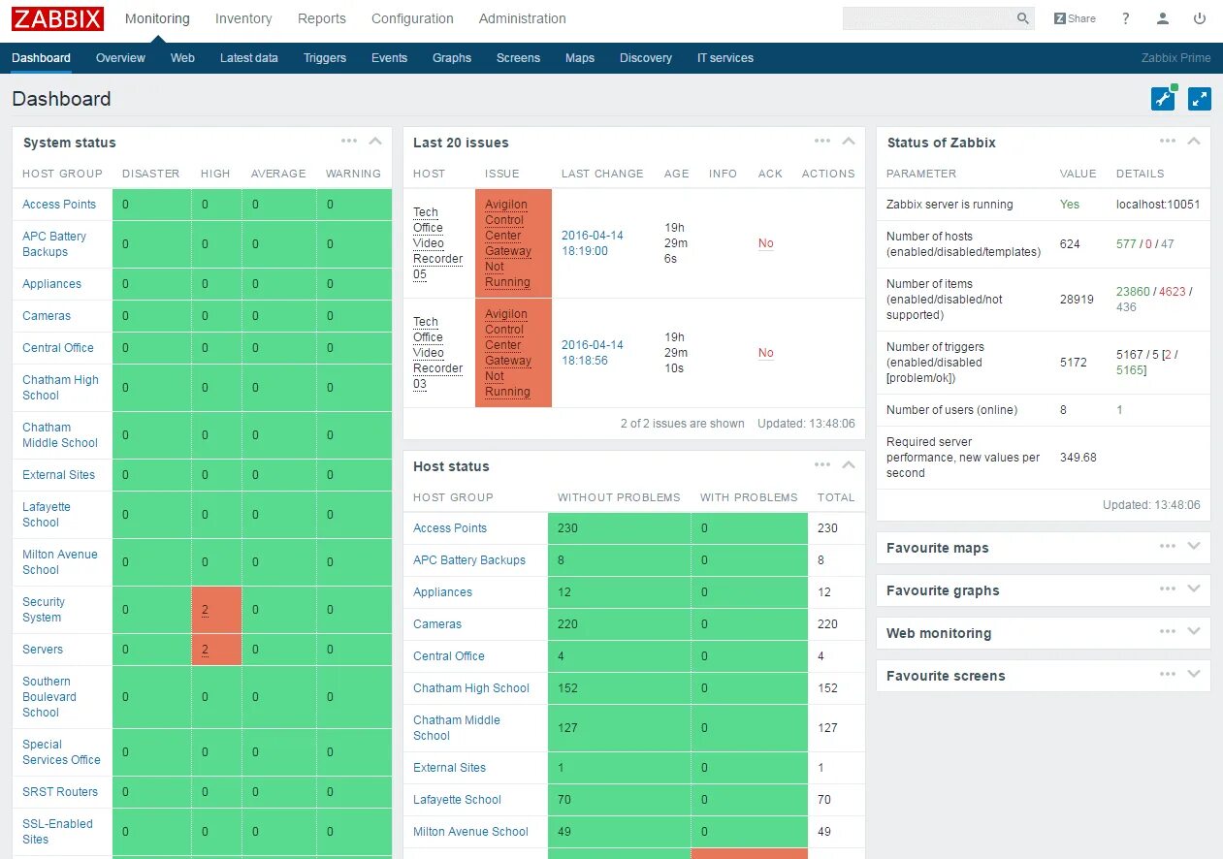Open the Configuration main menu
The image size is (1223, 859).
(x=412, y=18)
